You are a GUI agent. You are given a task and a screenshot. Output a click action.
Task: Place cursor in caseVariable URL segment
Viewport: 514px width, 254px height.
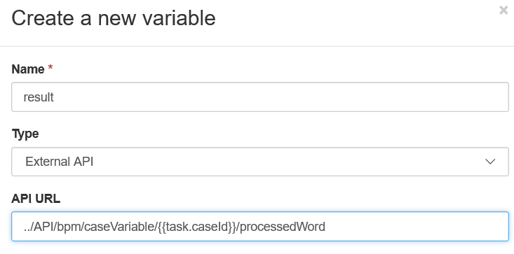pyautogui.click(x=119, y=227)
